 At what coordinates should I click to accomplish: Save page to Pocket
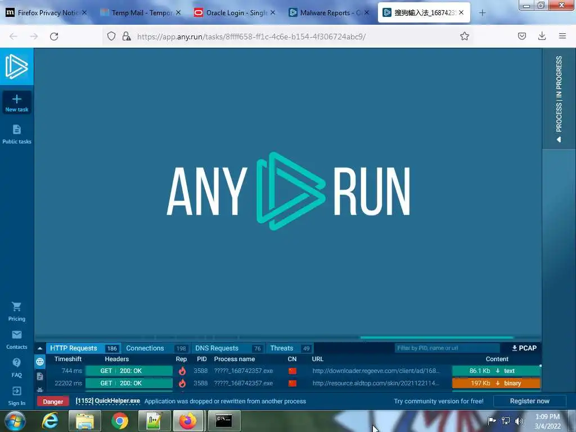(522, 36)
